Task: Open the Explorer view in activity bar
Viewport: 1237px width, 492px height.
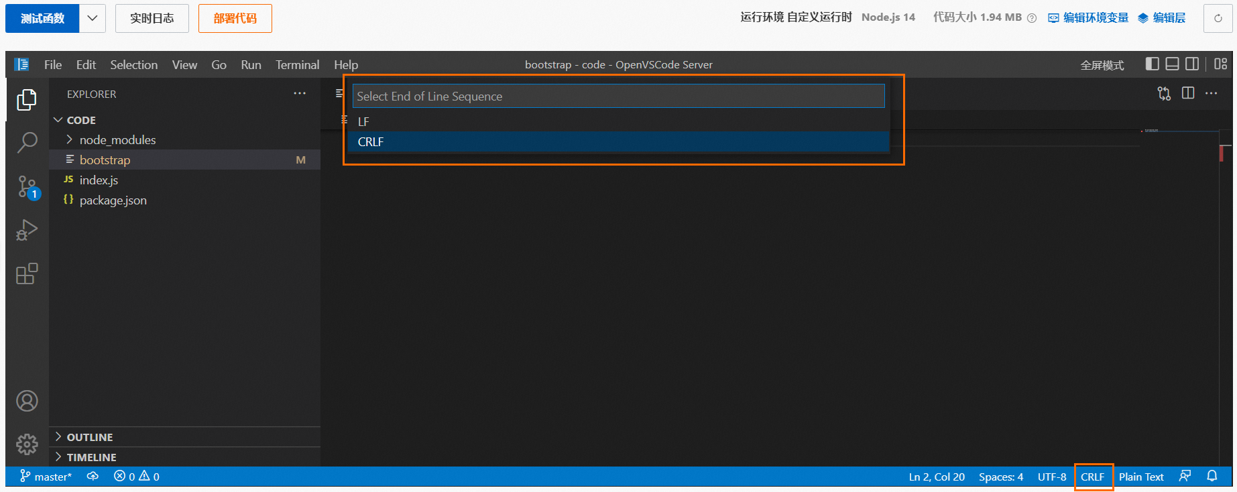Action: pos(27,100)
